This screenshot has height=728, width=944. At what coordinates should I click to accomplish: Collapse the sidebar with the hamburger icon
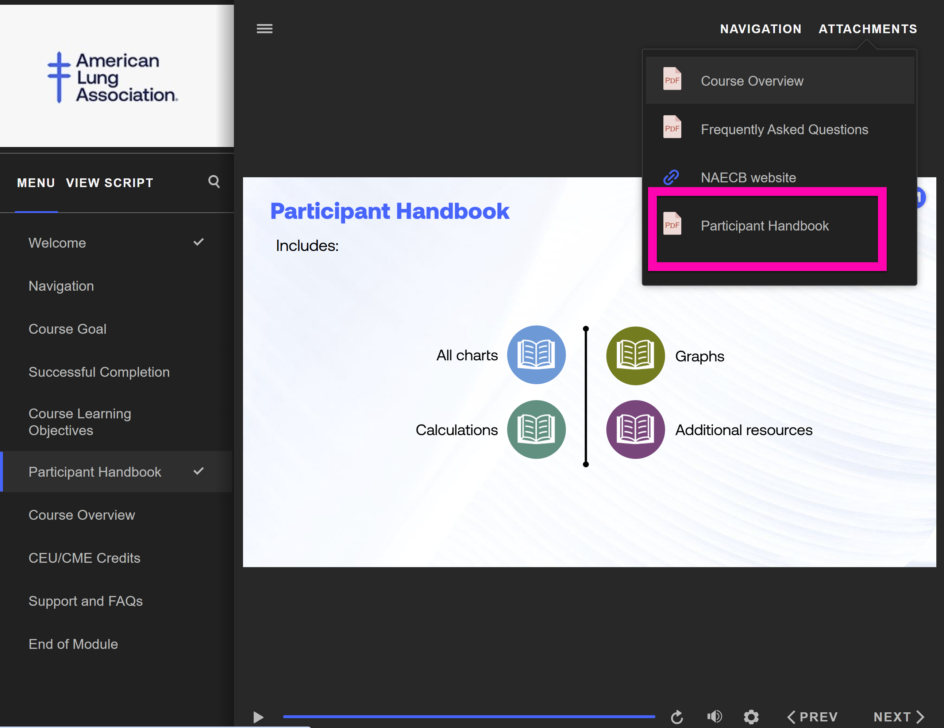coord(264,28)
